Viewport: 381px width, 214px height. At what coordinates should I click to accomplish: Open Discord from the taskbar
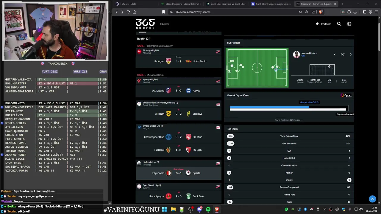(199, 209)
